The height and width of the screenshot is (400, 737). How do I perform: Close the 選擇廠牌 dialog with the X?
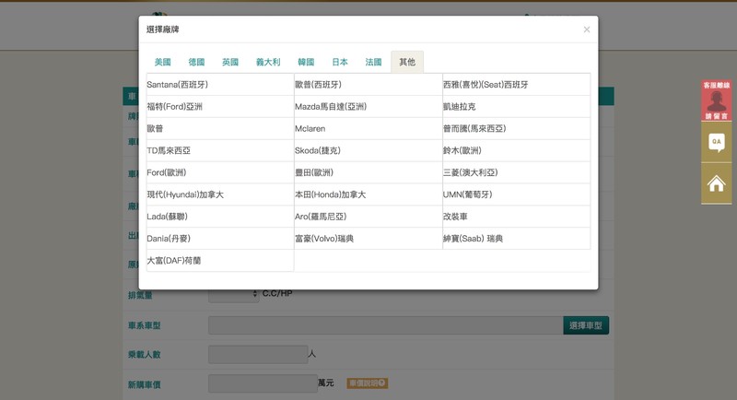pos(587,29)
